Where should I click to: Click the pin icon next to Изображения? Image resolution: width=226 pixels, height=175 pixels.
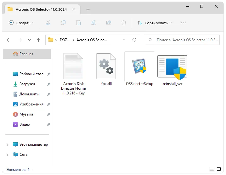point(49,104)
